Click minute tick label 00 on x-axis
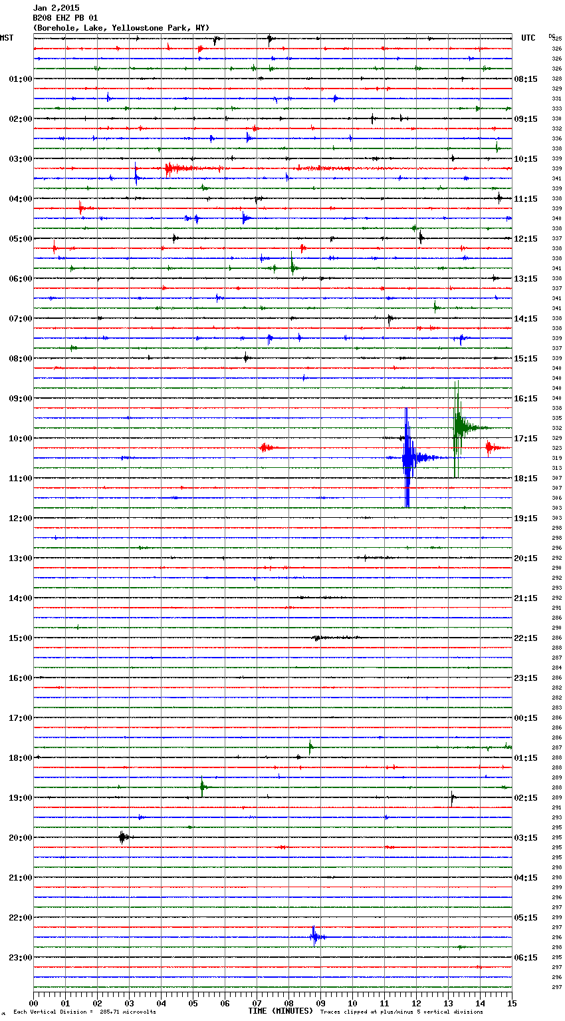The width and height of the screenshot is (565, 1021). coord(33,1004)
